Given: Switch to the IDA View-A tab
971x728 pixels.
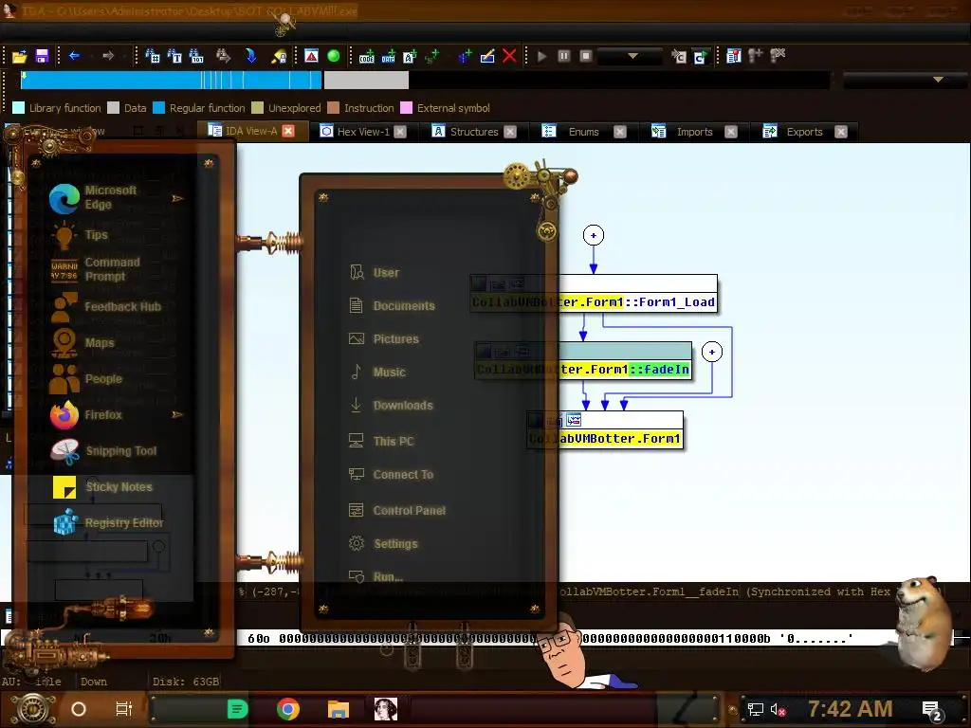Looking at the screenshot, I should click(250, 131).
